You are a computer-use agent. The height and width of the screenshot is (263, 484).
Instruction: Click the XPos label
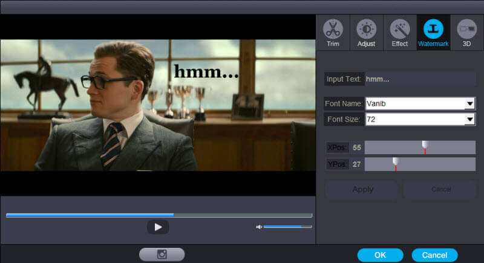(x=337, y=148)
